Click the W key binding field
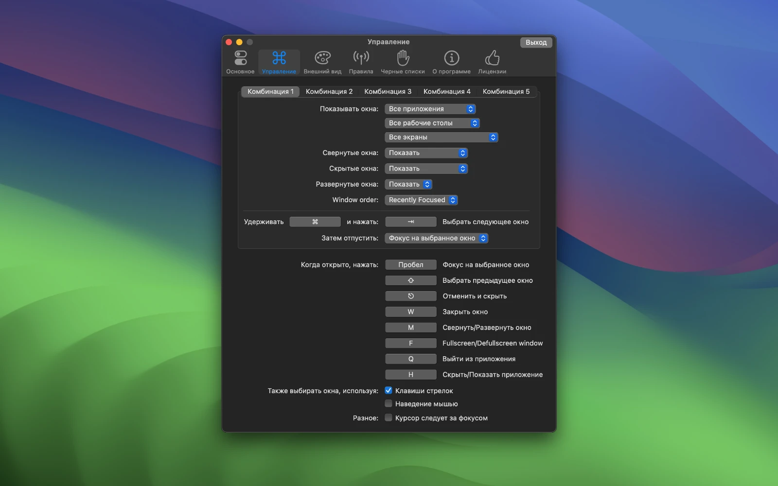Image resolution: width=778 pixels, height=486 pixels. click(x=410, y=312)
